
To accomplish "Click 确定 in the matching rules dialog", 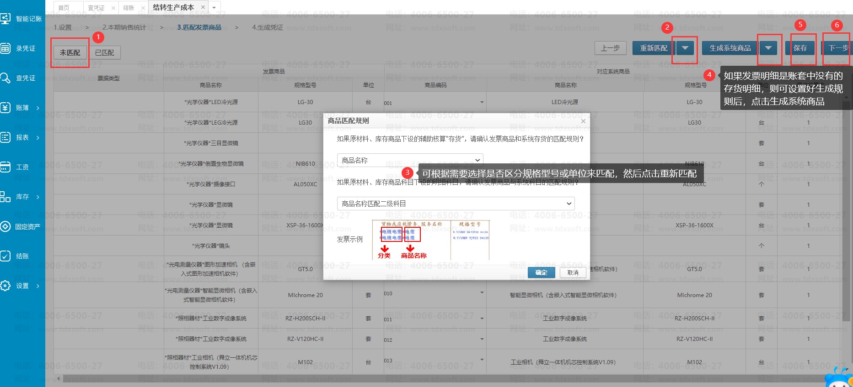I will [541, 272].
